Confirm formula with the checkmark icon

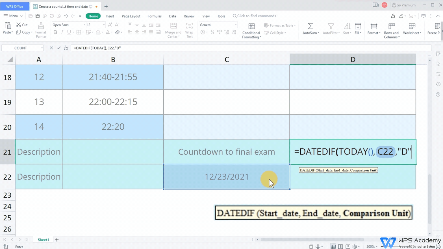coord(59,48)
